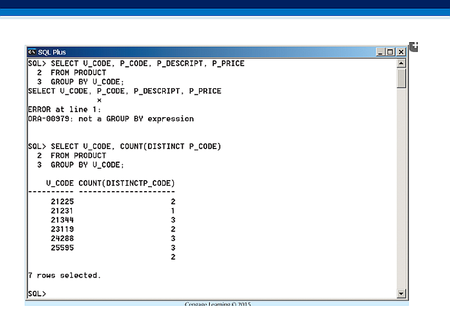Click the '7 rows selected.' message

[x=65, y=275]
